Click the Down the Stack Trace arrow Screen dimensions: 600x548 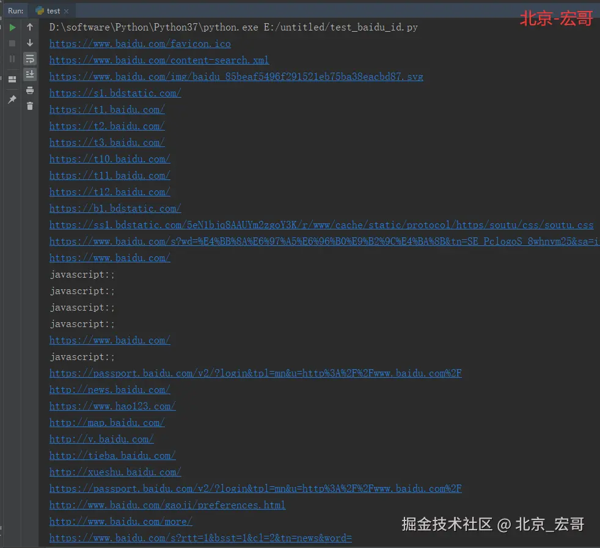(x=30, y=43)
